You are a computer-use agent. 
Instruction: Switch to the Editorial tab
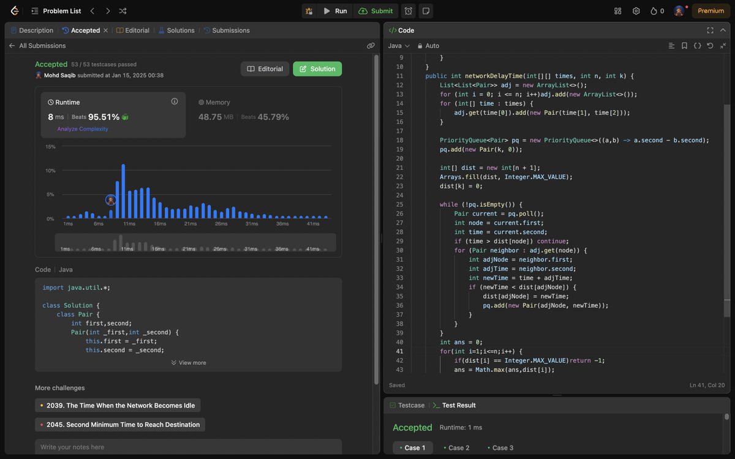tap(133, 31)
